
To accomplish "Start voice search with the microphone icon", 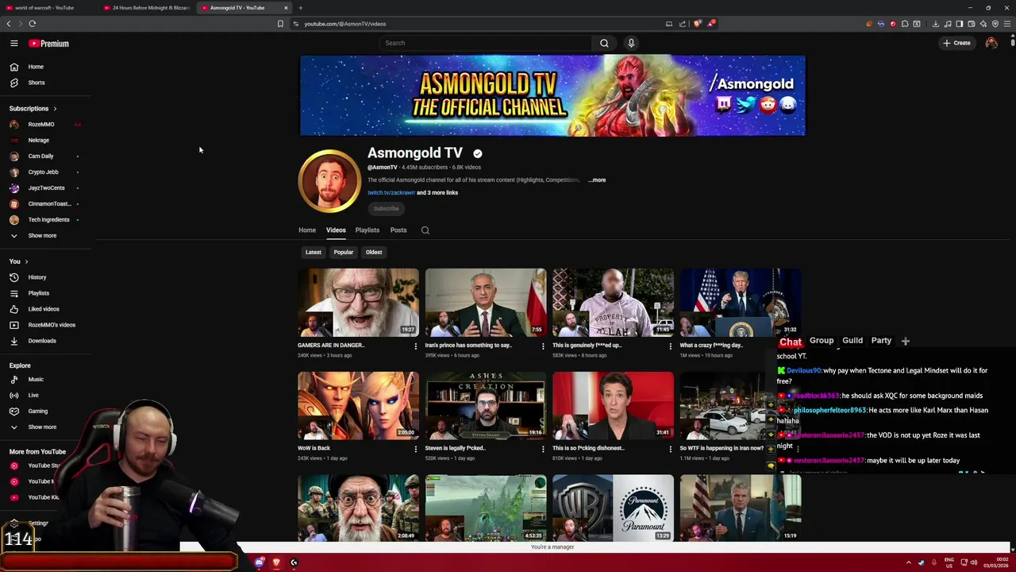I will (631, 43).
